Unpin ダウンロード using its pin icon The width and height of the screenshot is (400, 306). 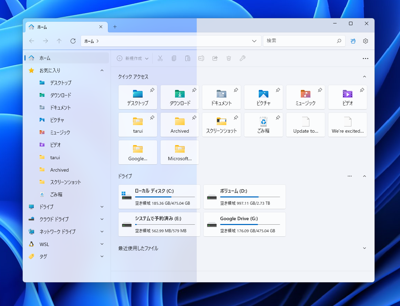point(194,90)
